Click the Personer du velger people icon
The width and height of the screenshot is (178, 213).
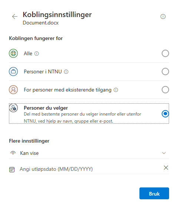coord(13,108)
